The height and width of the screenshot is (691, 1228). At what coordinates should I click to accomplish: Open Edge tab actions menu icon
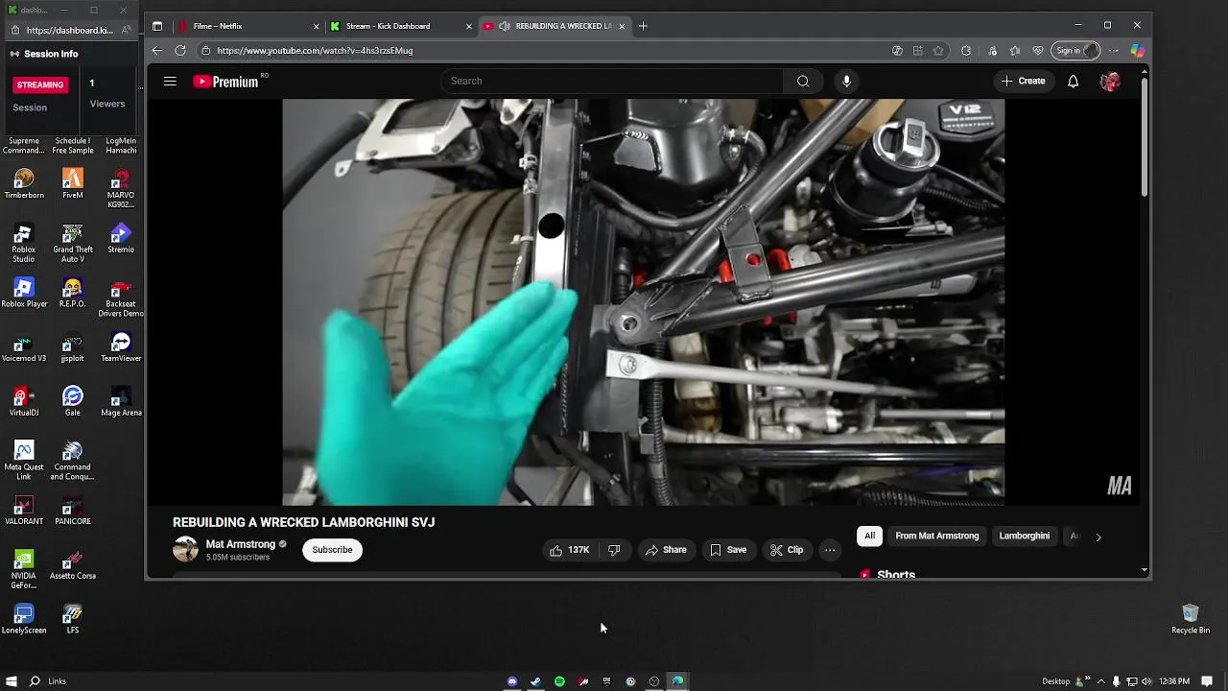pyautogui.click(x=157, y=26)
